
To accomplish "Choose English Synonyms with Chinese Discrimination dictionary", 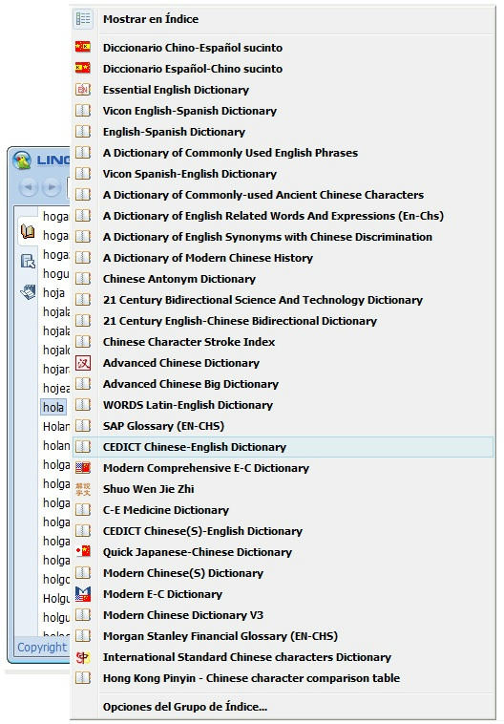I will click(x=283, y=237).
